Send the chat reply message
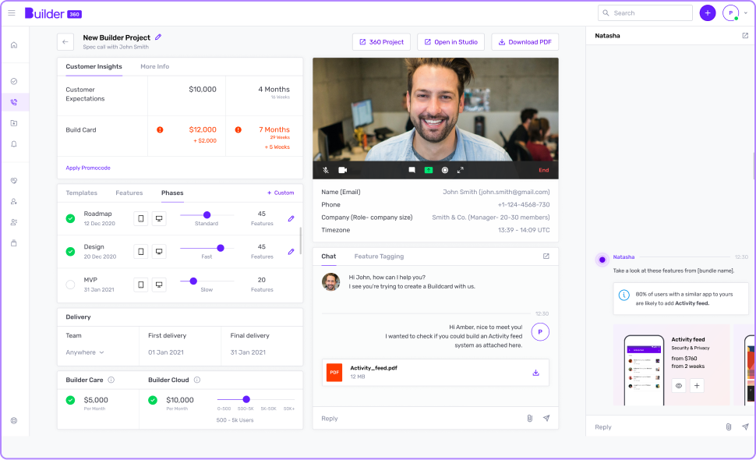Screen dimensions: 756x460 tap(546, 418)
